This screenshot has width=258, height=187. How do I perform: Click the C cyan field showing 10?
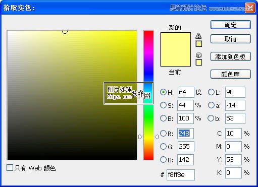click(233, 134)
